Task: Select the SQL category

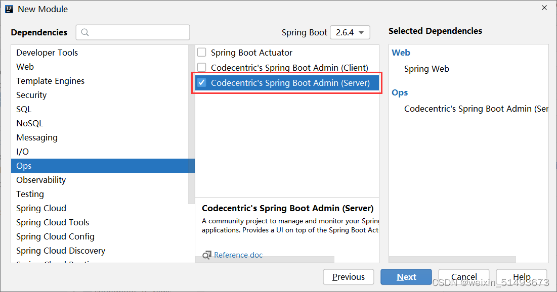Action: coord(24,109)
